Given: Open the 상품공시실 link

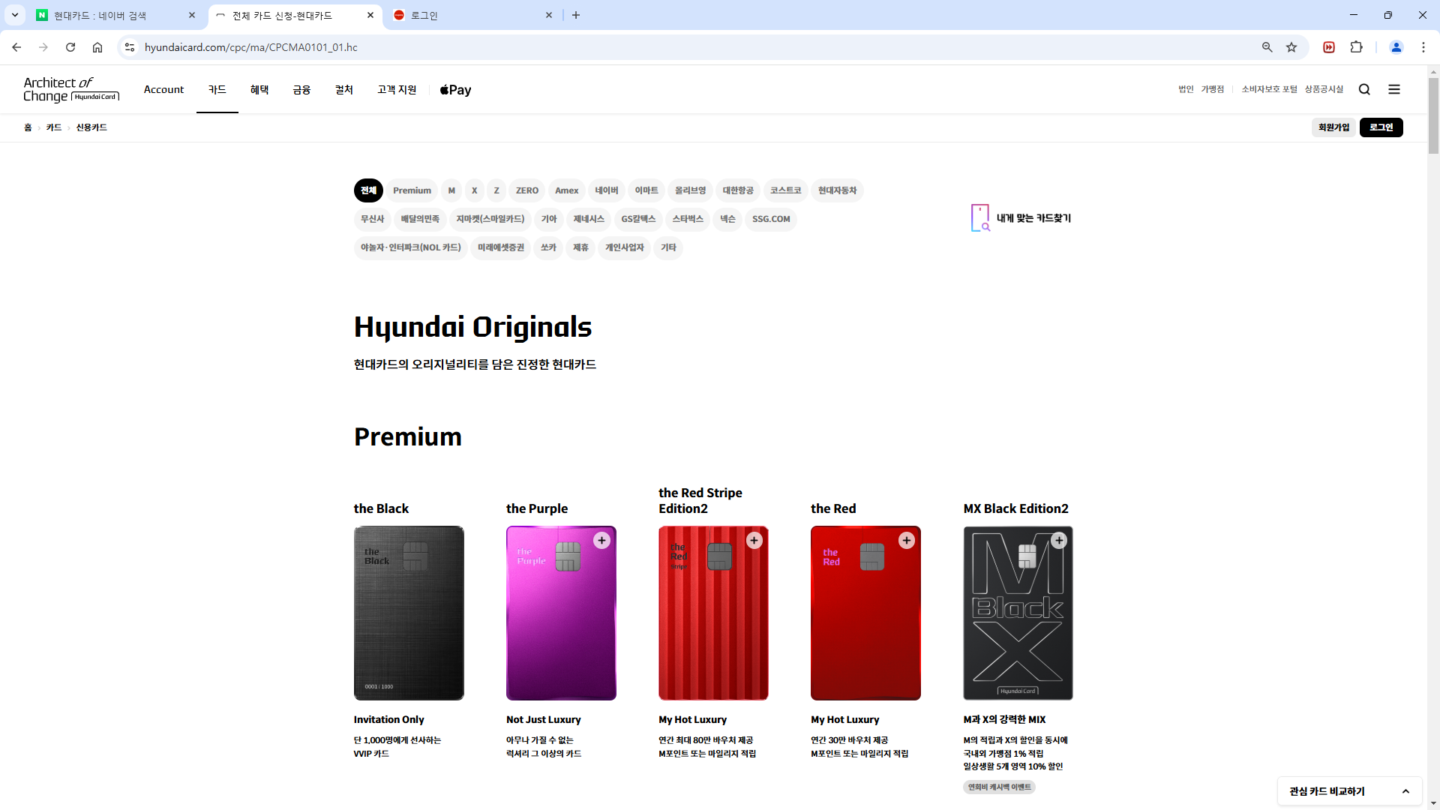Looking at the screenshot, I should pos(1324,89).
